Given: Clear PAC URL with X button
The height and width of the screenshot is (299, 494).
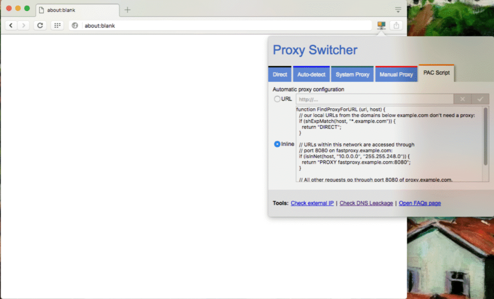Looking at the screenshot, I should [462, 99].
